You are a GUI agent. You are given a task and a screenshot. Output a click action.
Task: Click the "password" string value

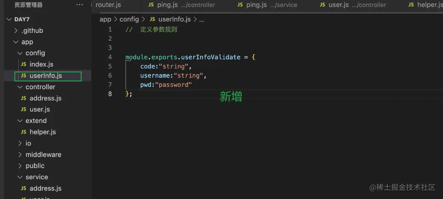[173, 85]
